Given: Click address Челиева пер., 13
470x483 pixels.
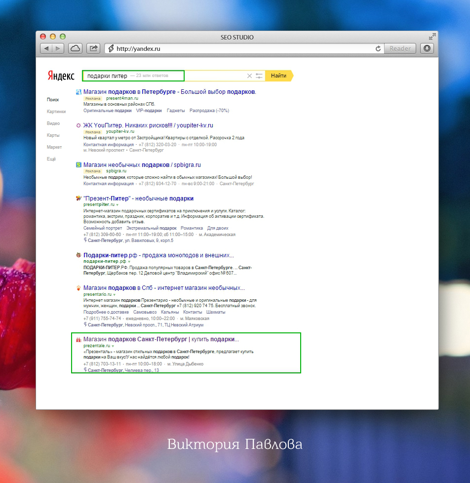Looking at the screenshot, I should coord(142,370).
